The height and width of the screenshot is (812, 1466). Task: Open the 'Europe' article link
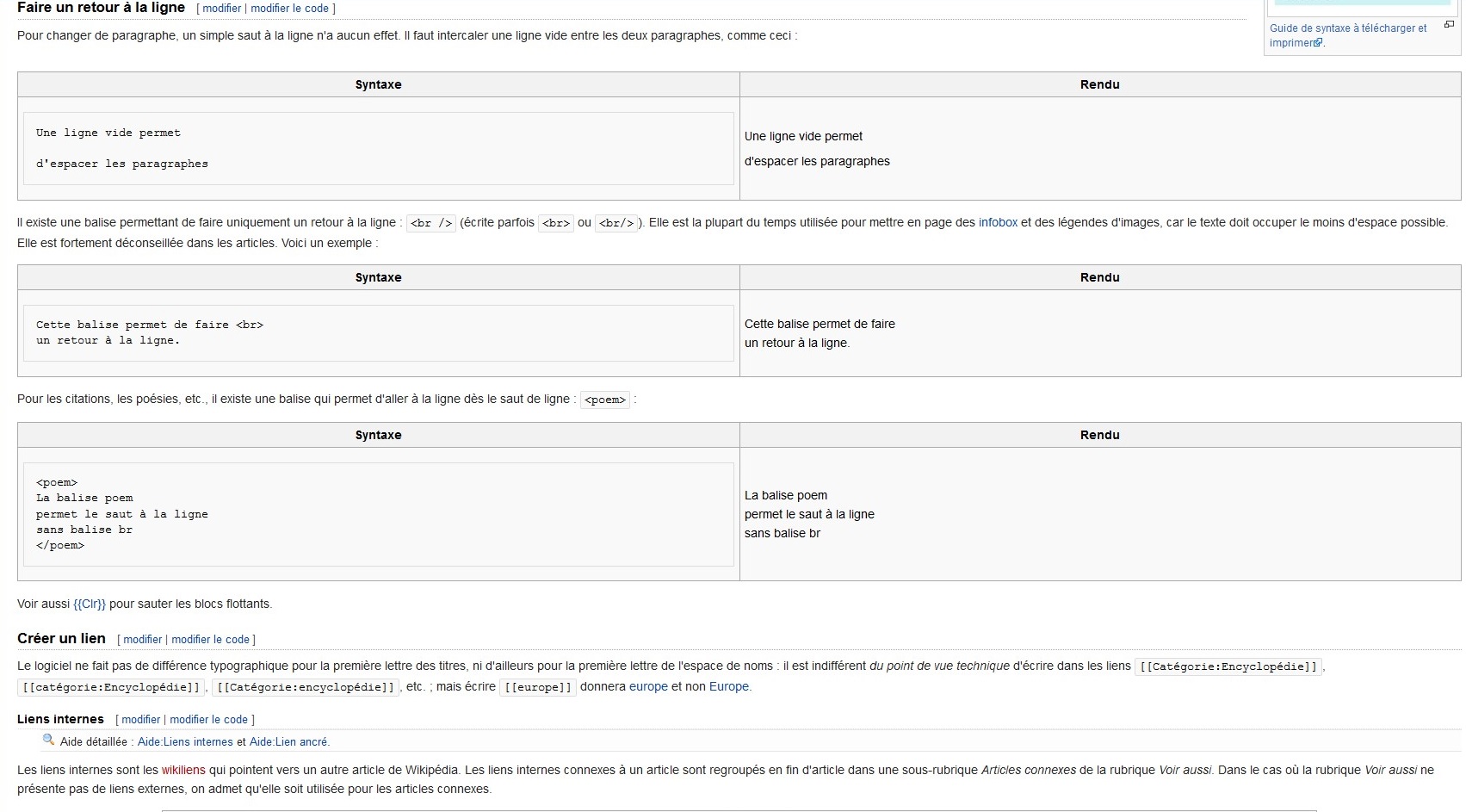click(x=728, y=686)
